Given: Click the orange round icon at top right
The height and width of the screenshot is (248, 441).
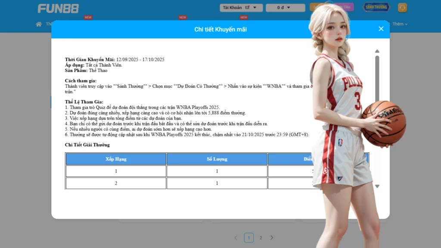Looking at the screenshot, I should tap(402, 8).
